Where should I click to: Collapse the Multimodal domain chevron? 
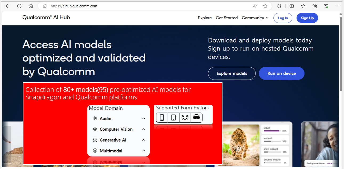tap(144, 151)
